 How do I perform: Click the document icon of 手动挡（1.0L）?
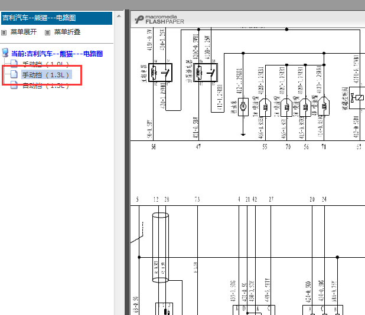(x=14, y=64)
